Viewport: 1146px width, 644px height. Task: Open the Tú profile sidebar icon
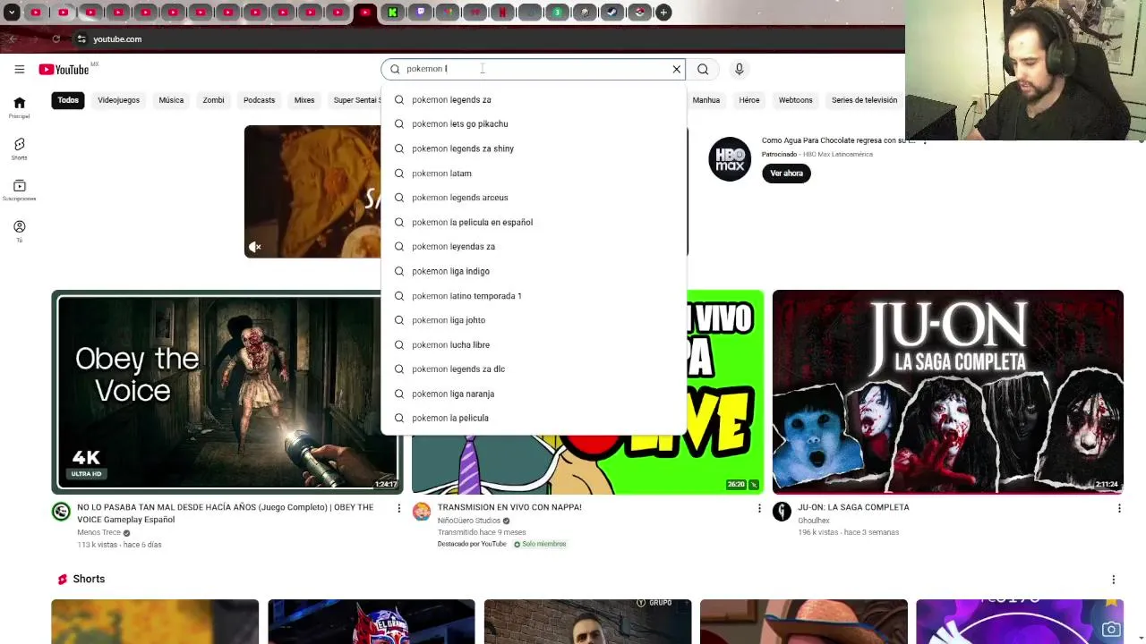point(19,231)
